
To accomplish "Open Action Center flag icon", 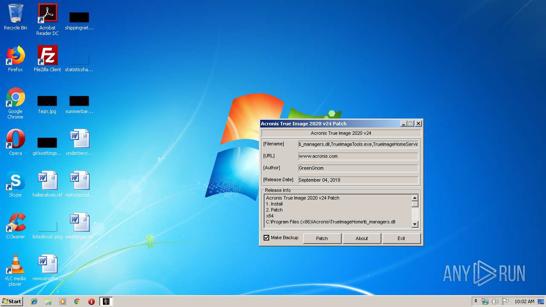I will click(505, 301).
